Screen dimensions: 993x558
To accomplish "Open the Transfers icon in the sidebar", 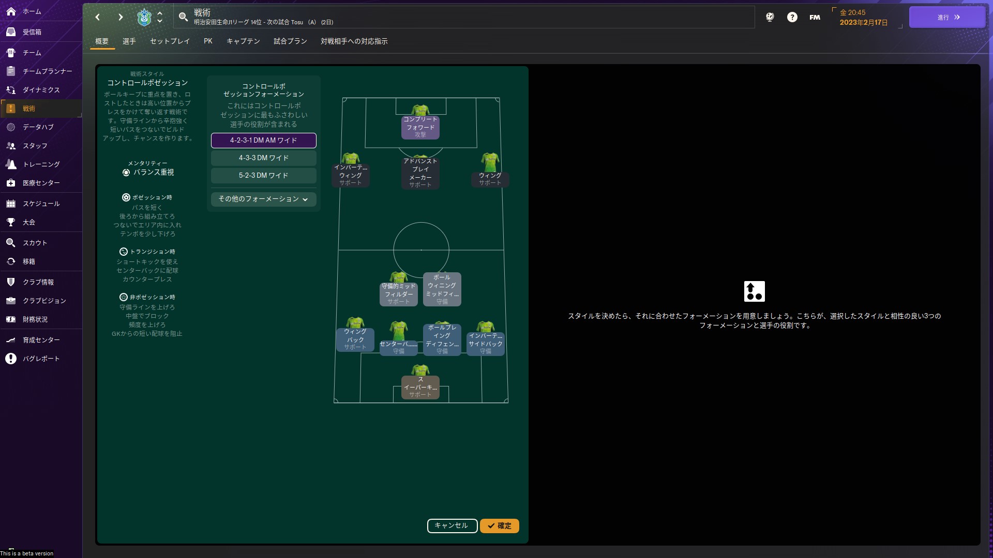I will point(11,261).
